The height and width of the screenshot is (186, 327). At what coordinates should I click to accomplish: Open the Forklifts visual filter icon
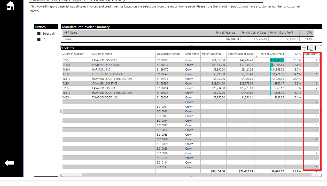pos(304,49)
